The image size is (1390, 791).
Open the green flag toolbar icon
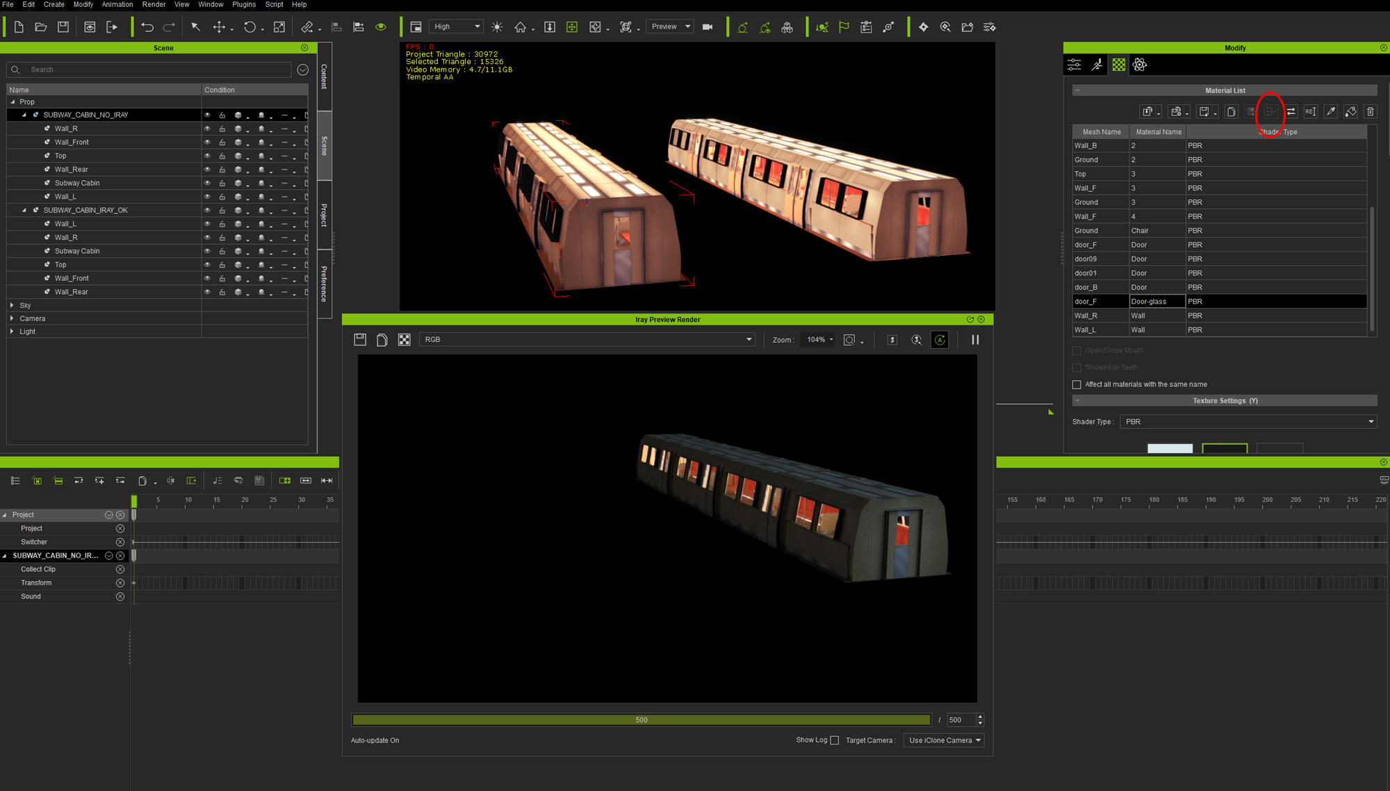844,27
